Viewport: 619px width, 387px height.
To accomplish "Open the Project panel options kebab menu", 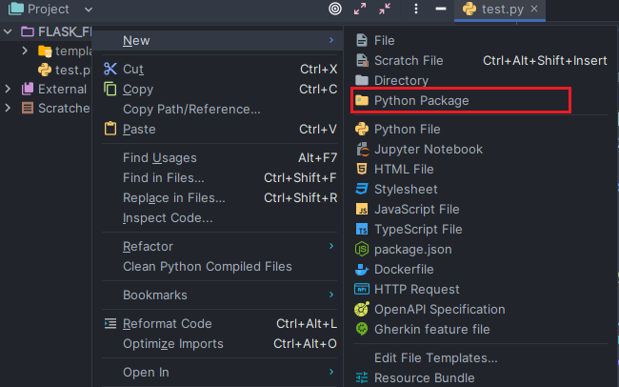I will pyautogui.click(x=416, y=10).
